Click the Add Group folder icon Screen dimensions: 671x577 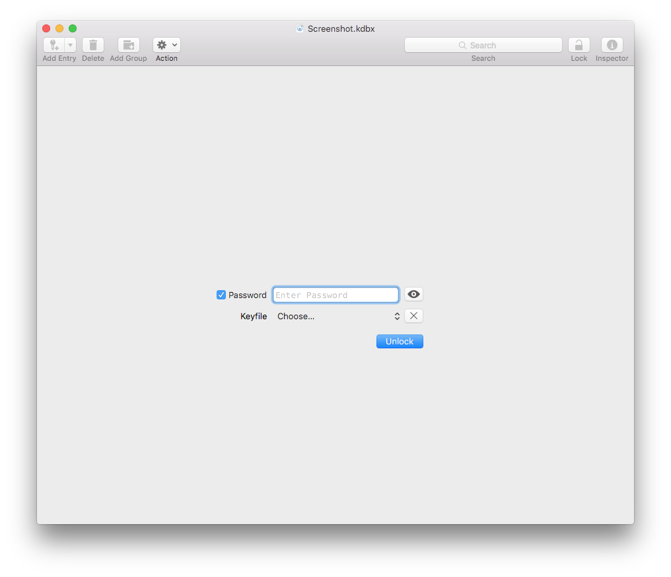129,45
